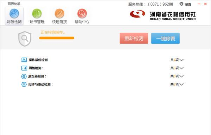
Task: Click the 控件与驱动检测 row label
Action: coord(40,85)
